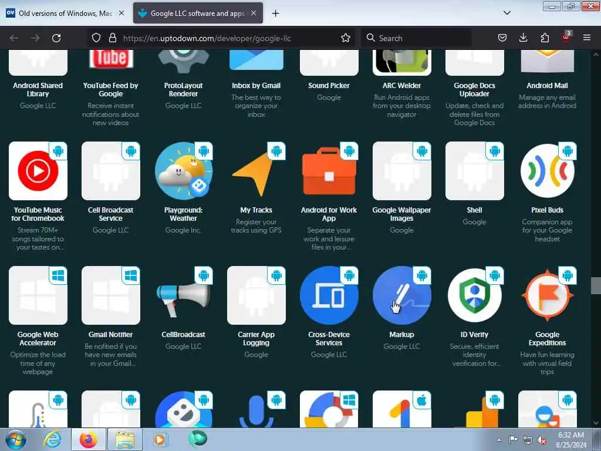Click "Optimize the load time of any webpage" text
Viewport: 601px width, 451px height.
tap(38, 363)
